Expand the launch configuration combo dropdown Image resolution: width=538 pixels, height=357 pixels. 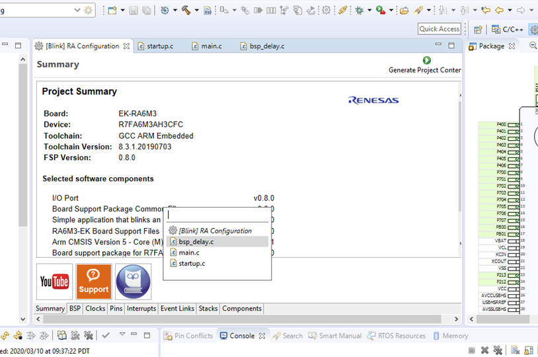[x=77, y=10]
